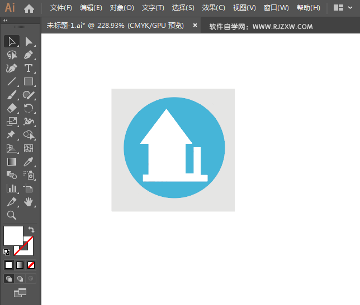The width and height of the screenshot is (360, 305).
Task: Select the Line Segment tool
Action: click(x=12, y=81)
